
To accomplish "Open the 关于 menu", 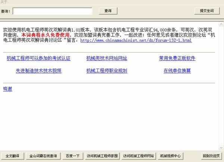I will [x=4, y=2].
